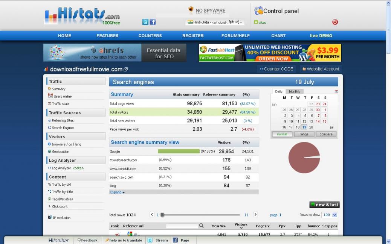Expand the search engine summary list
The image size is (391, 244).
point(117,192)
